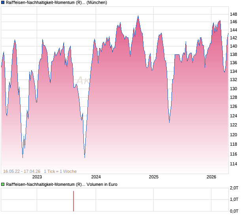The height and width of the screenshot is (215, 245).
Task: Click the 146 price axis label
Action: click(x=234, y=22)
